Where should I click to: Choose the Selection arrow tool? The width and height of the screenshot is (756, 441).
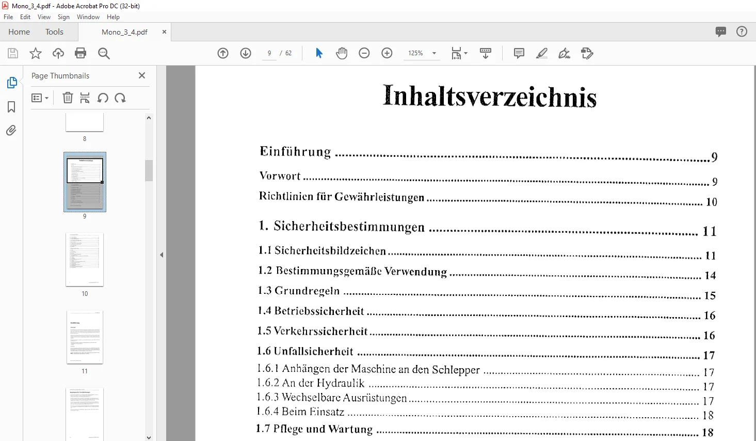(x=319, y=53)
